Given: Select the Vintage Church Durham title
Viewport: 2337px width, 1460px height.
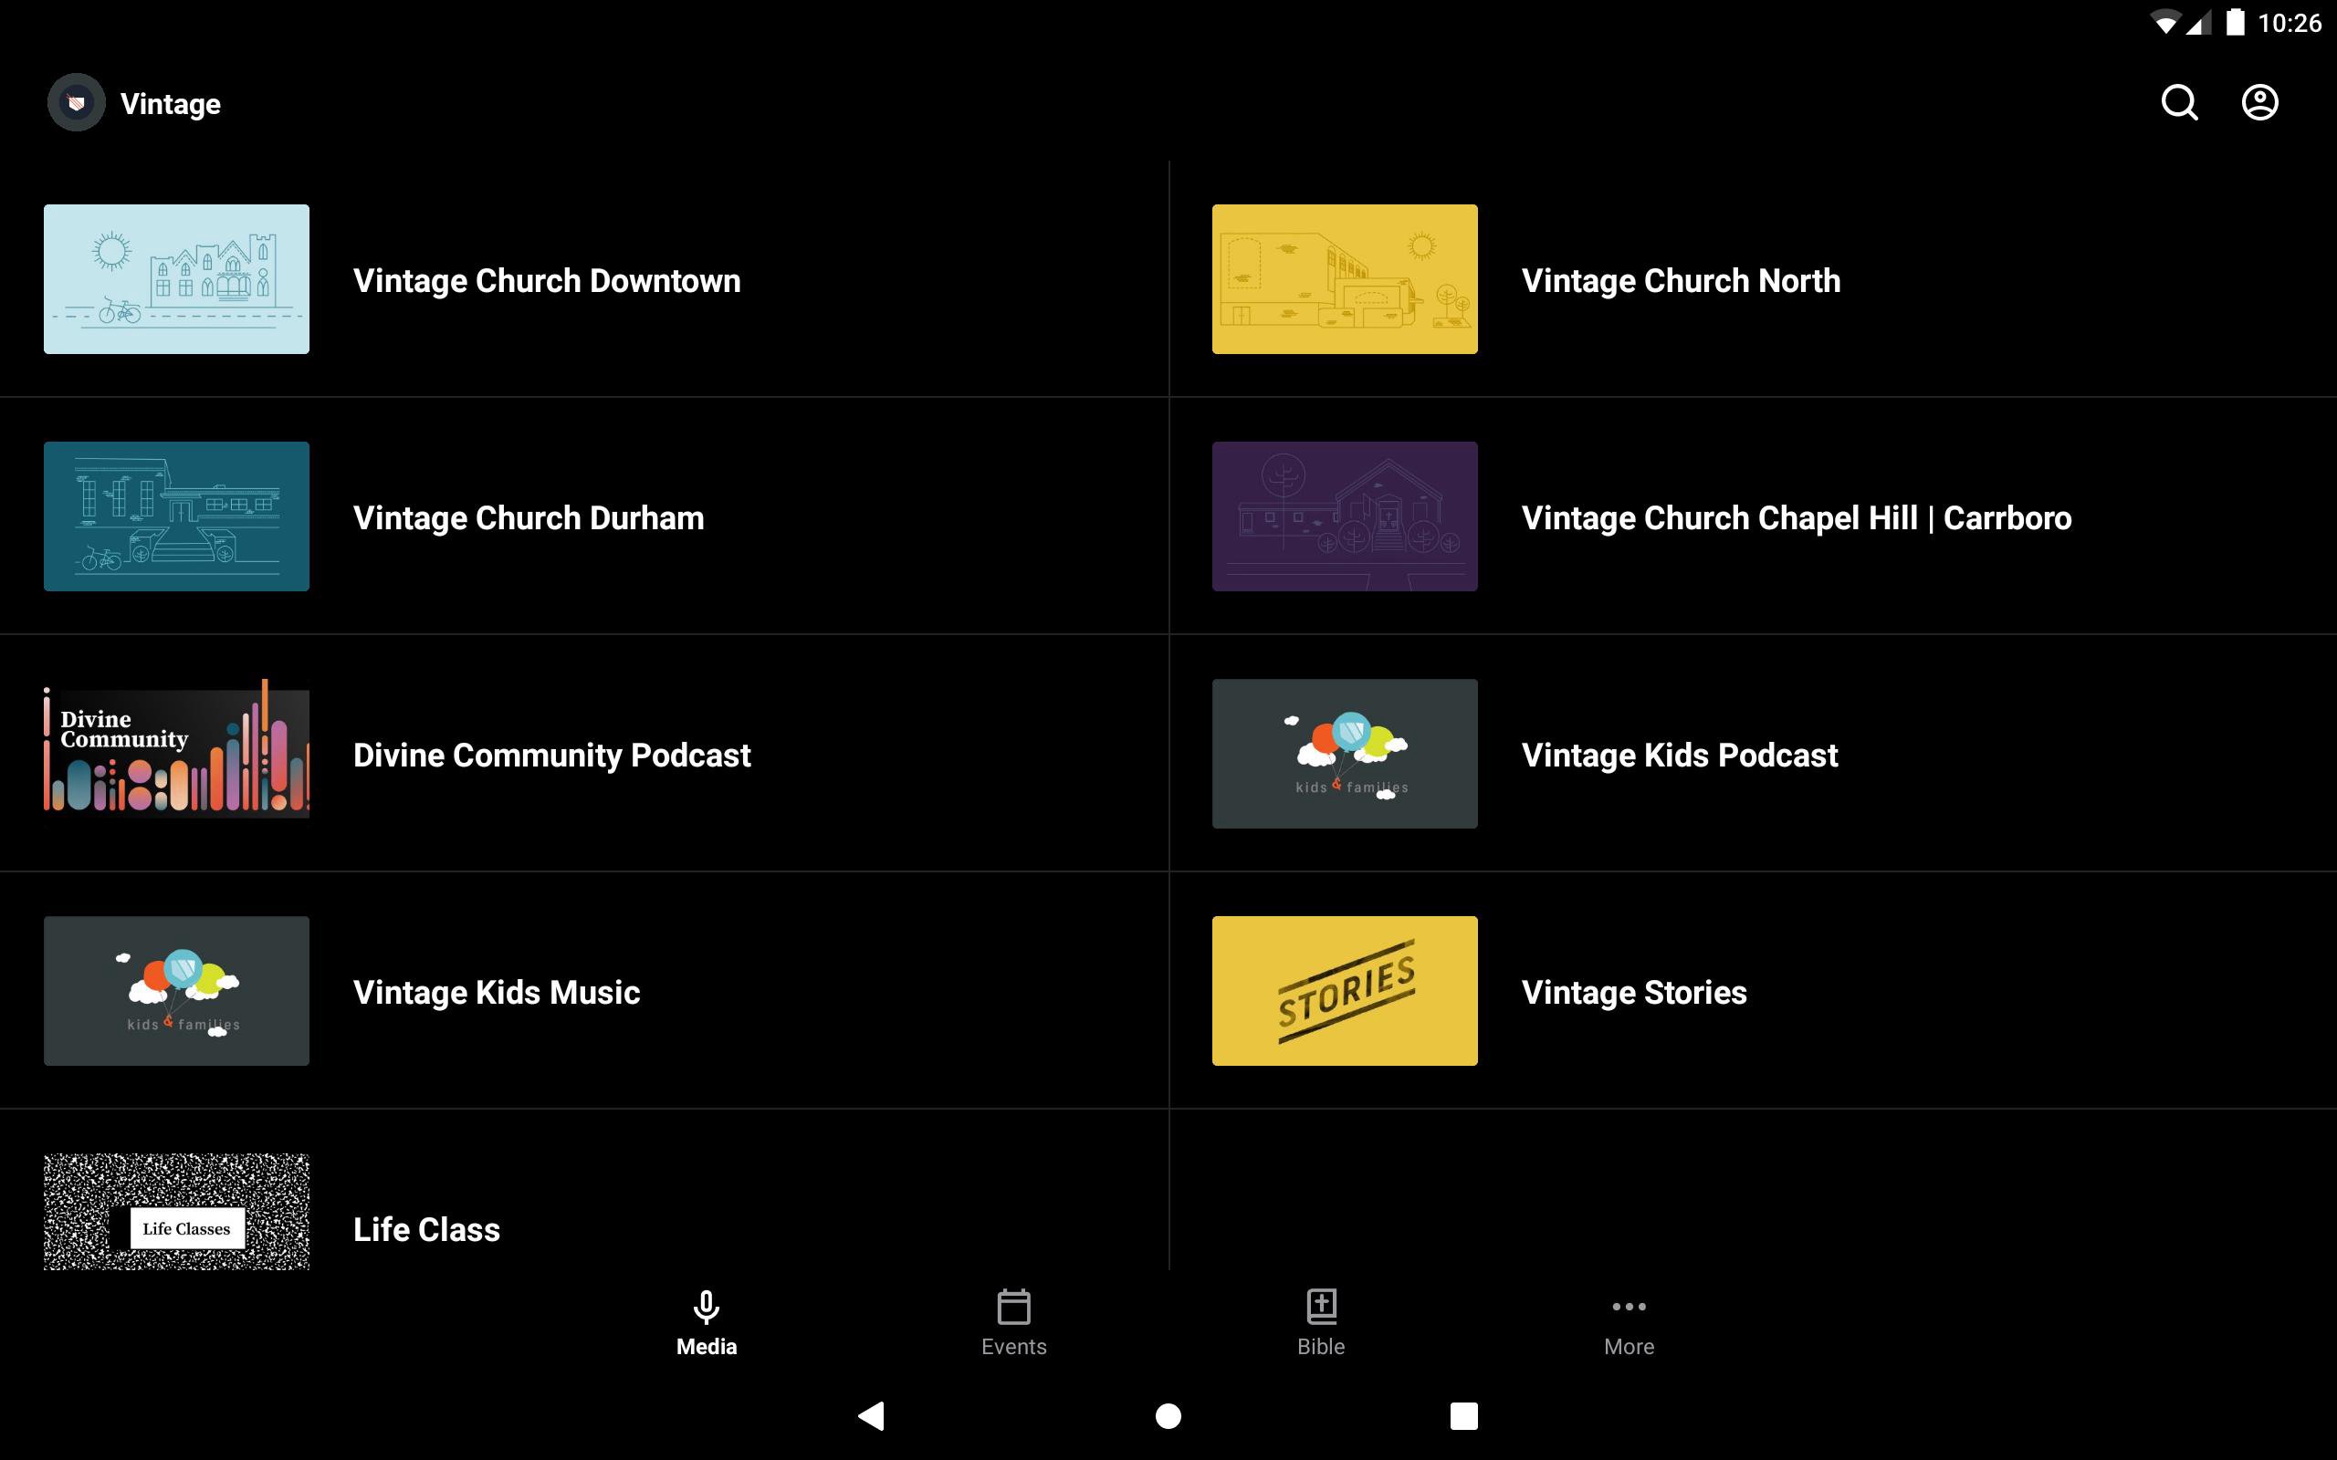Looking at the screenshot, I should (x=529, y=517).
